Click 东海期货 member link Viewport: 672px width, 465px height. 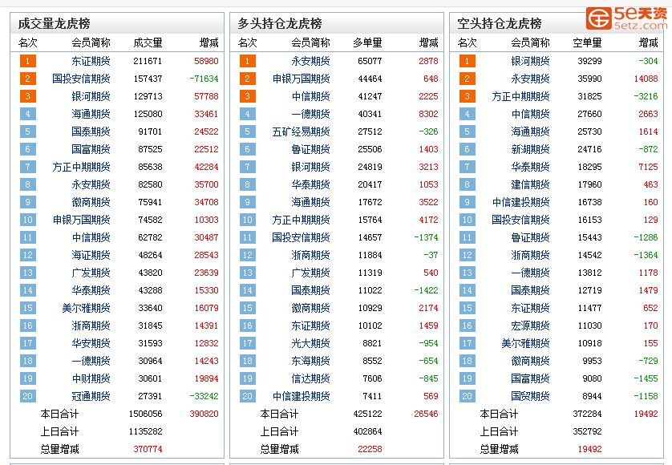310,361
